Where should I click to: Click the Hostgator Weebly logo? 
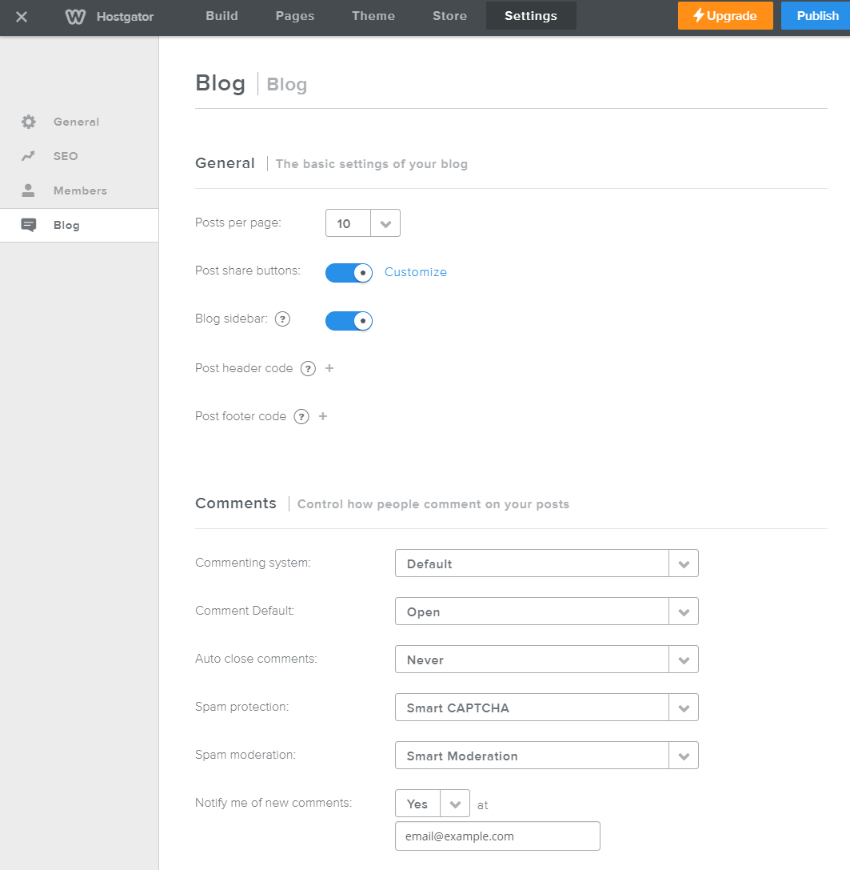[74, 16]
